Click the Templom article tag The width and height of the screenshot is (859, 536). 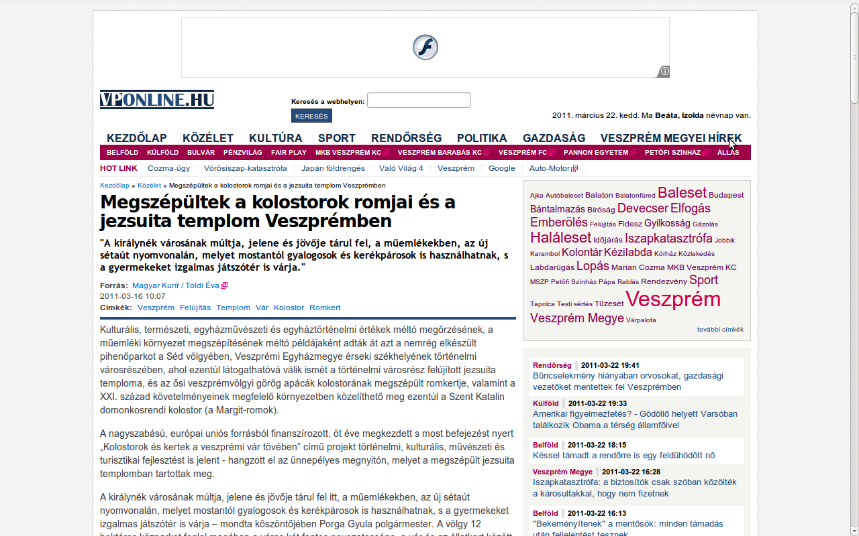234,308
